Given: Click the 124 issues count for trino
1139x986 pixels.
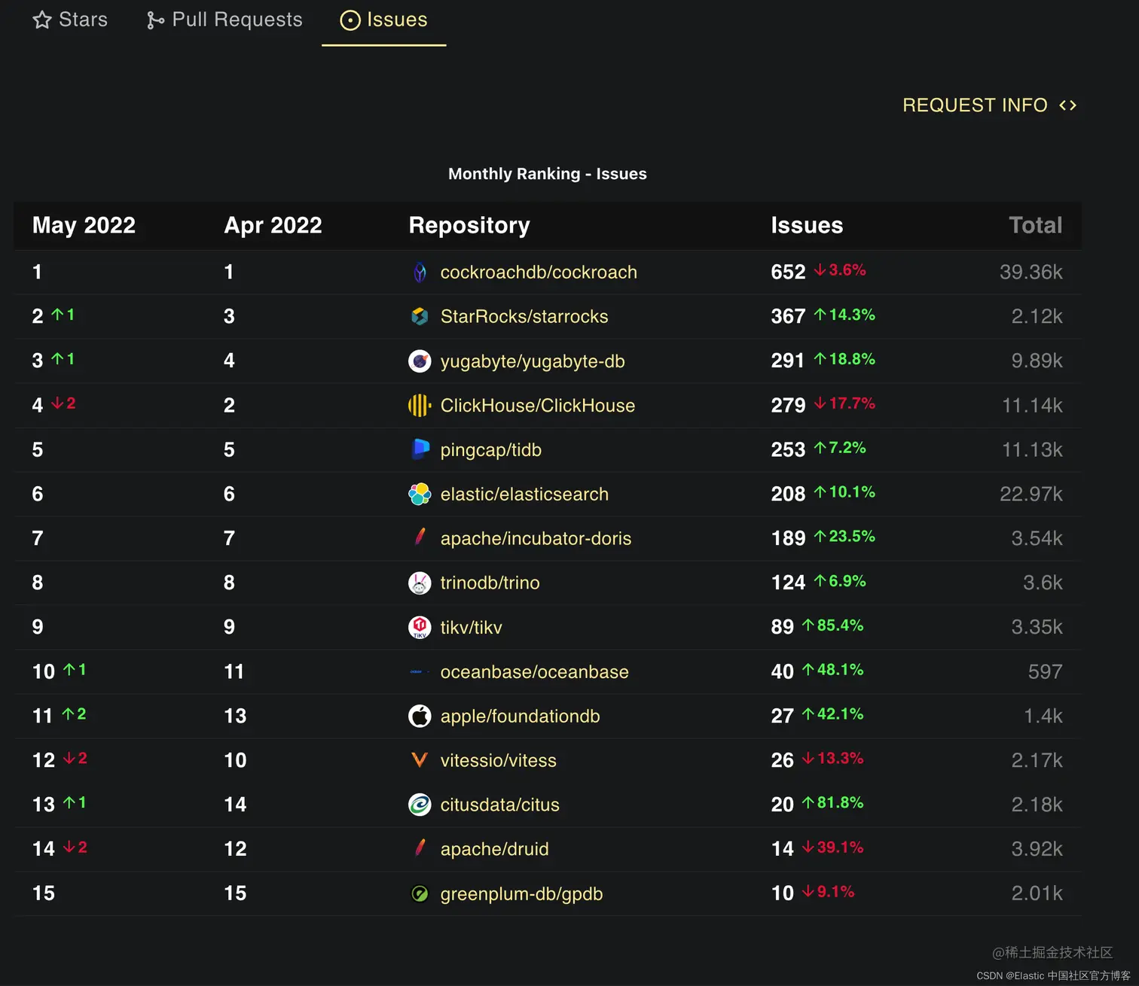Looking at the screenshot, I should coord(788,583).
